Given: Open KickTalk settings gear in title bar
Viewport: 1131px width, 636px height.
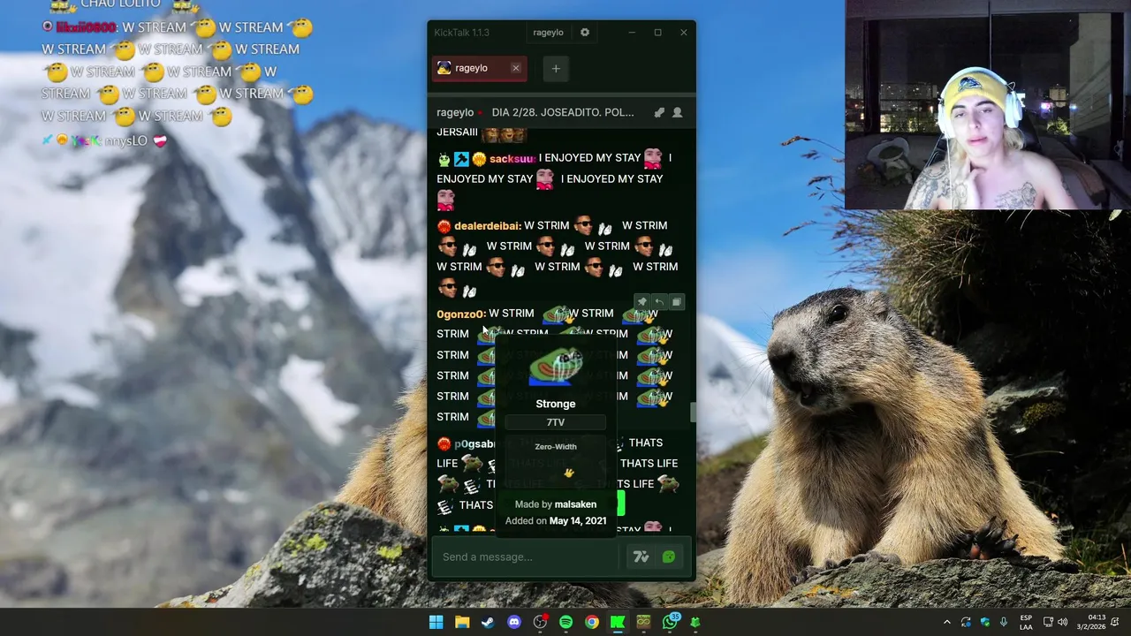Looking at the screenshot, I should [x=584, y=33].
